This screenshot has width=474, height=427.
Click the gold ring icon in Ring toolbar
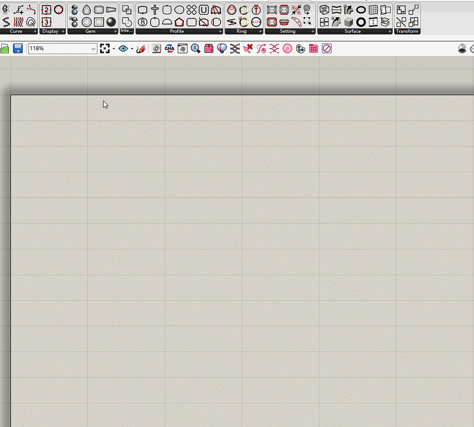(x=244, y=9)
